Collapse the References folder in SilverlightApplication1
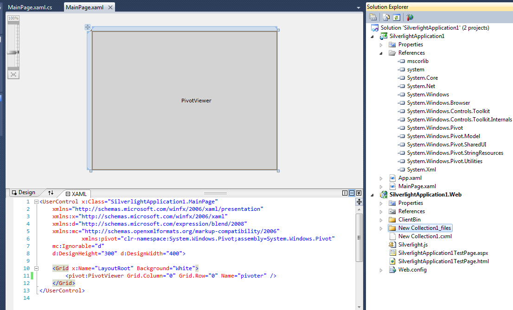513x310 pixels. click(x=381, y=53)
